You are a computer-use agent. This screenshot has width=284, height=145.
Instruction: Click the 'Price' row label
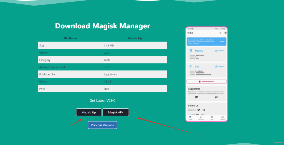(42, 89)
